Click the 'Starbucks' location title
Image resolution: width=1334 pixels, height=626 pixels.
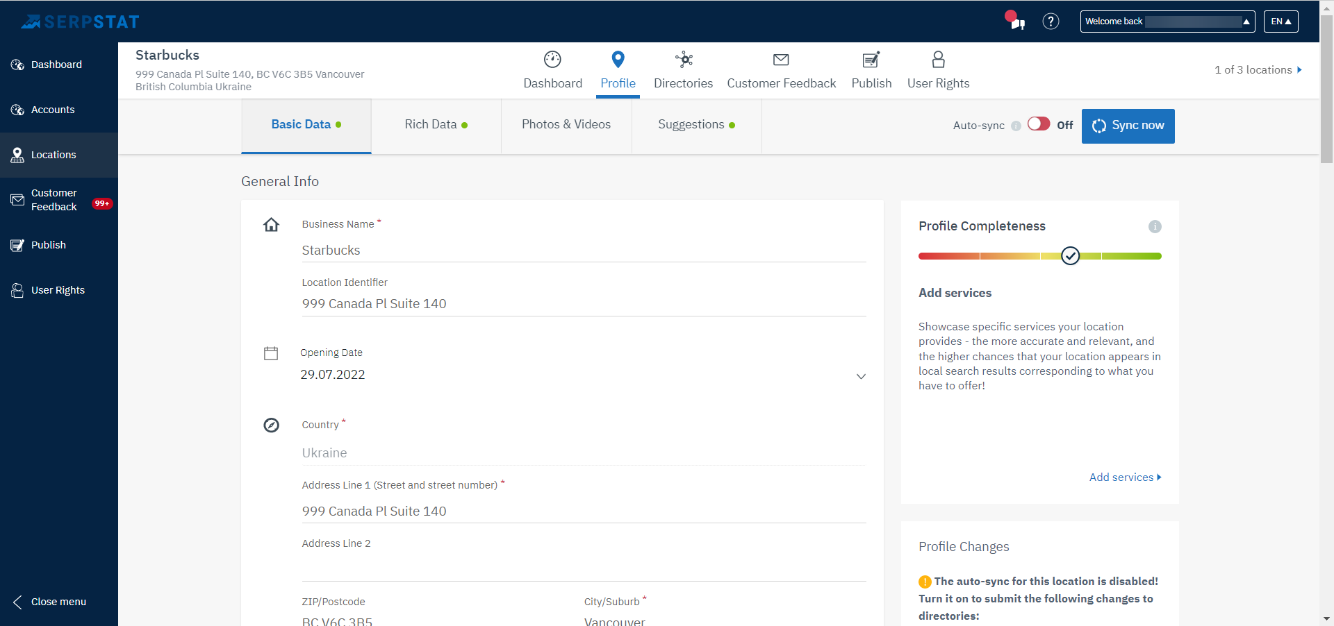tap(167, 55)
